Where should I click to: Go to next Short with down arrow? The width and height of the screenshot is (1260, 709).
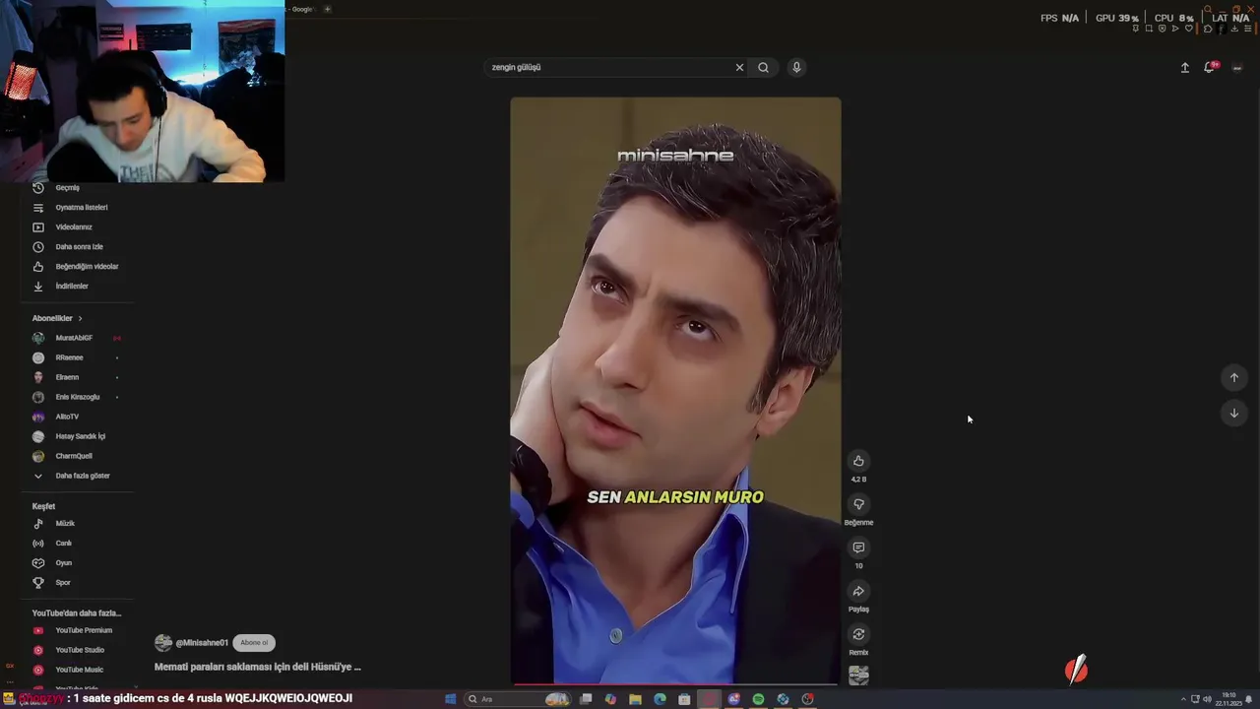click(1234, 413)
